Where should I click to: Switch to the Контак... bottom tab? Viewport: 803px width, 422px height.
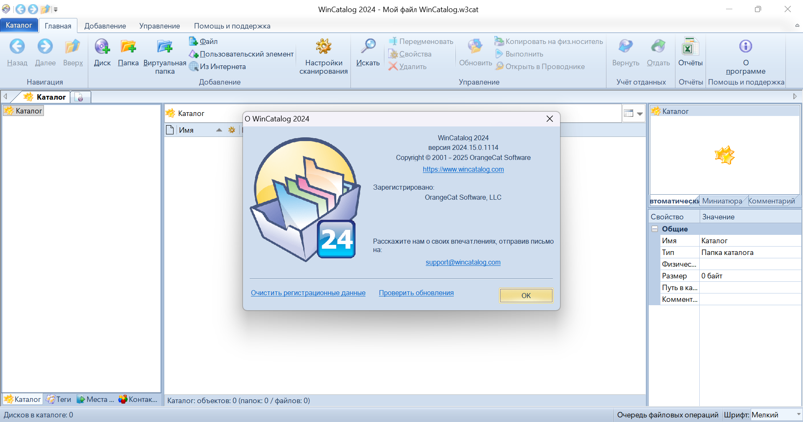coord(138,399)
